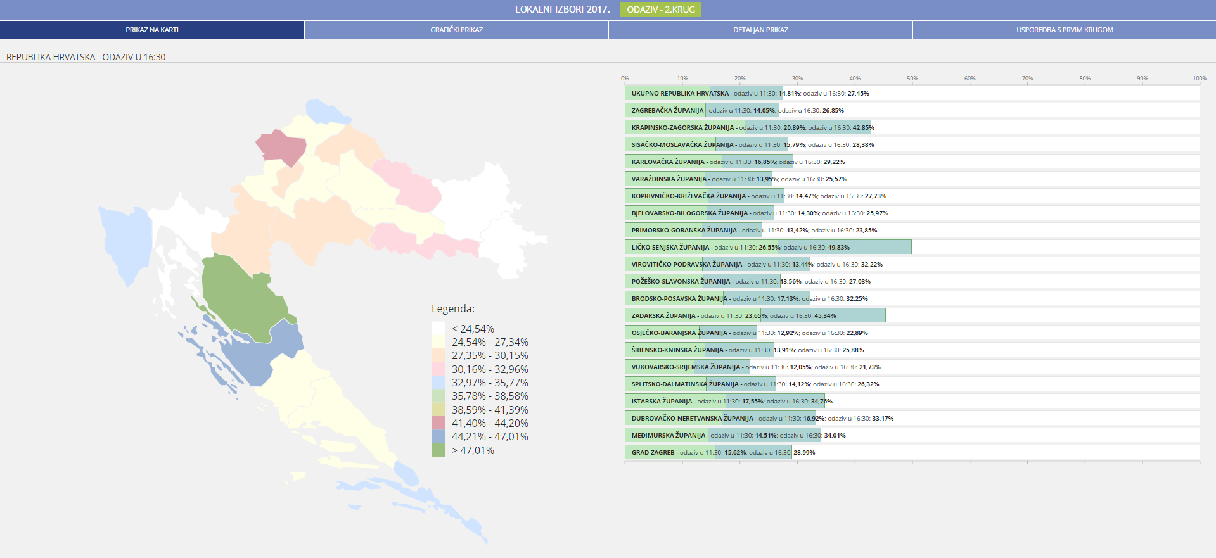Click the Krapinsko-Zagorska županija bar row
This screenshot has width=1216, height=558.
[748, 127]
